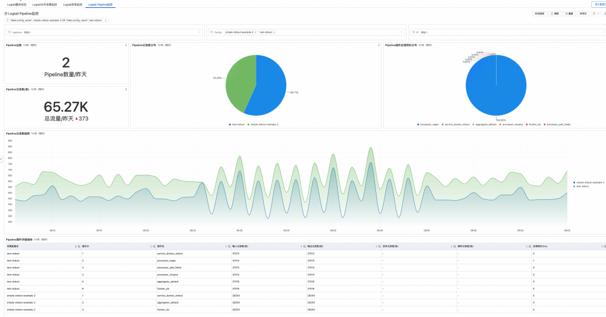Screen dimensions: 606x317
Task: Expand the collapsed left sidebar arrow
Action: click(1, 159)
